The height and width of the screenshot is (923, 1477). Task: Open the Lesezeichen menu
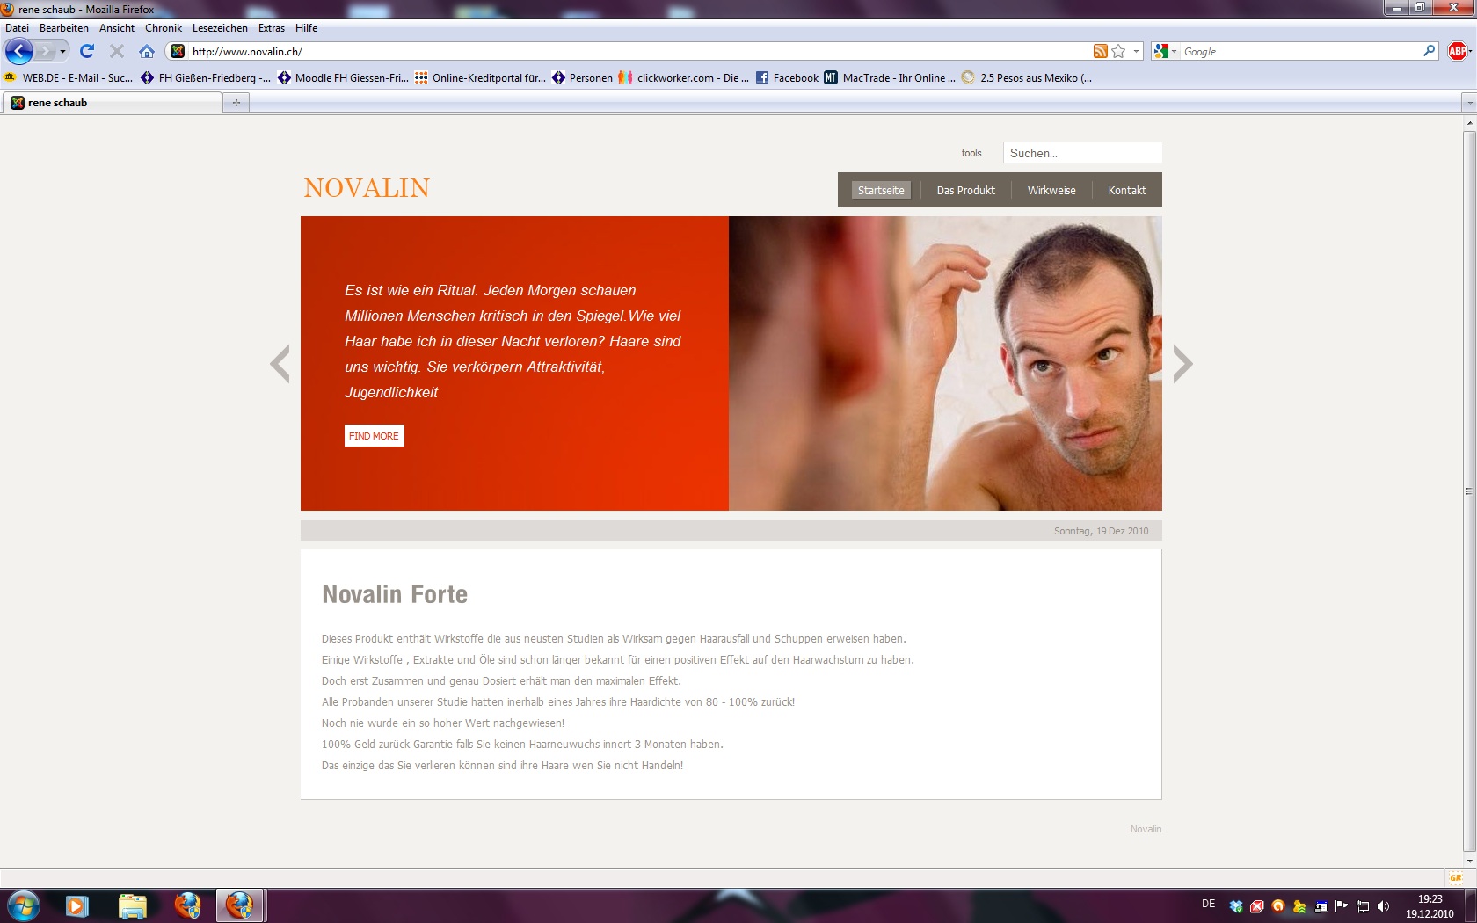[220, 28]
